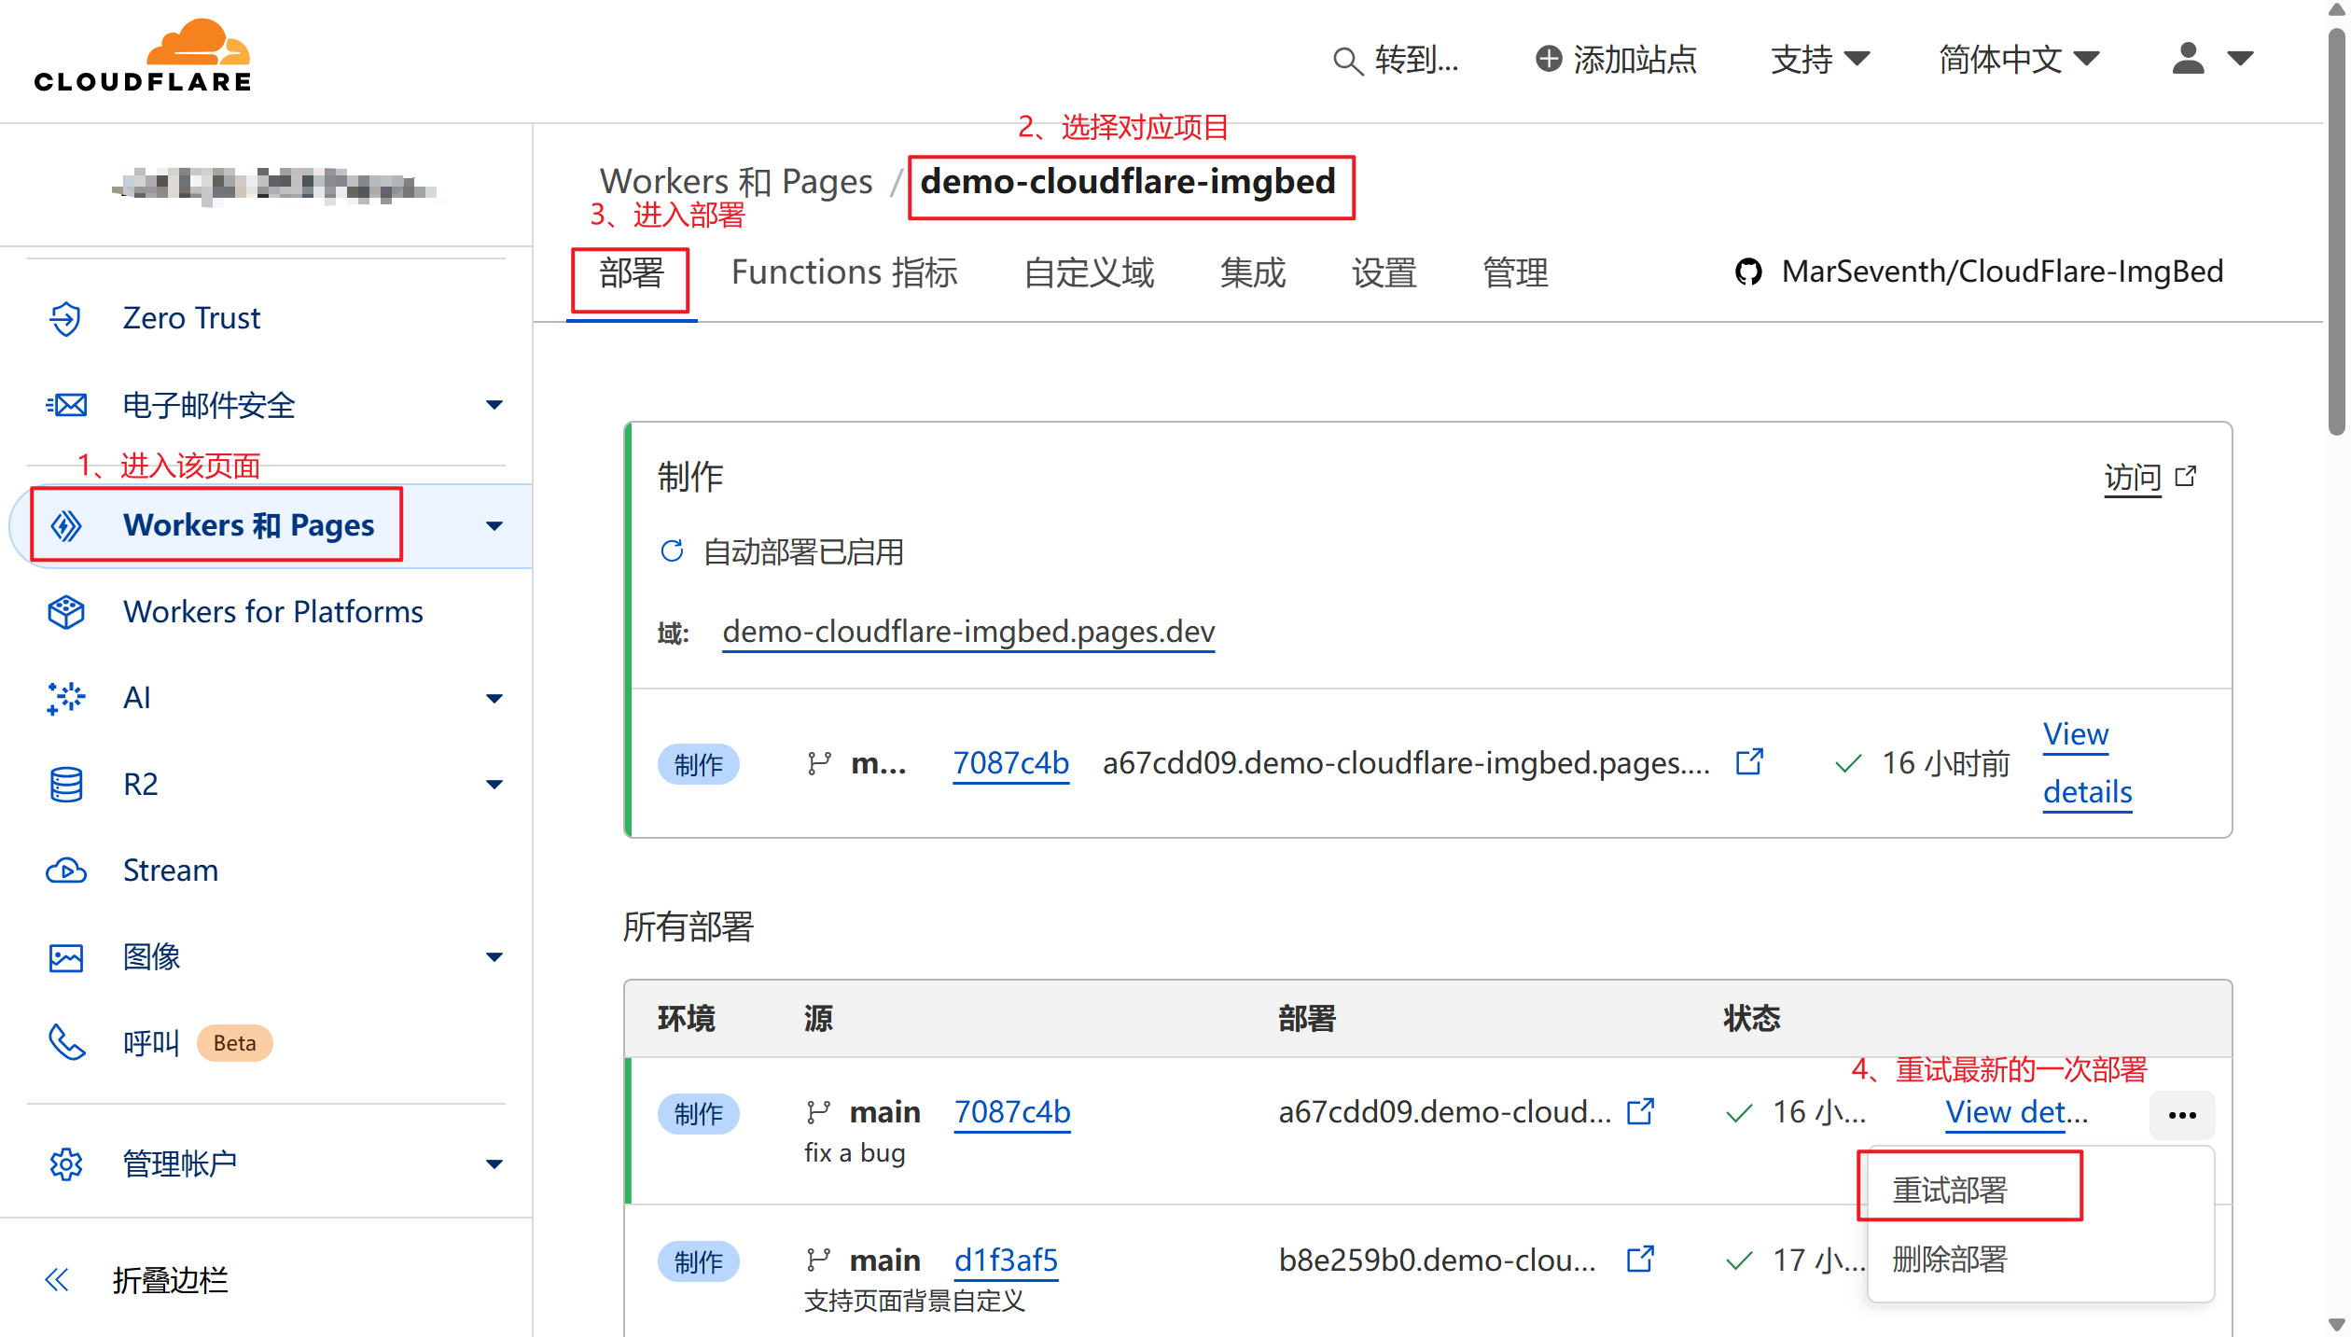Collapse sidebar with the double-chevron icon
Image resolution: width=2351 pixels, height=1337 pixels.
[57, 1279]
